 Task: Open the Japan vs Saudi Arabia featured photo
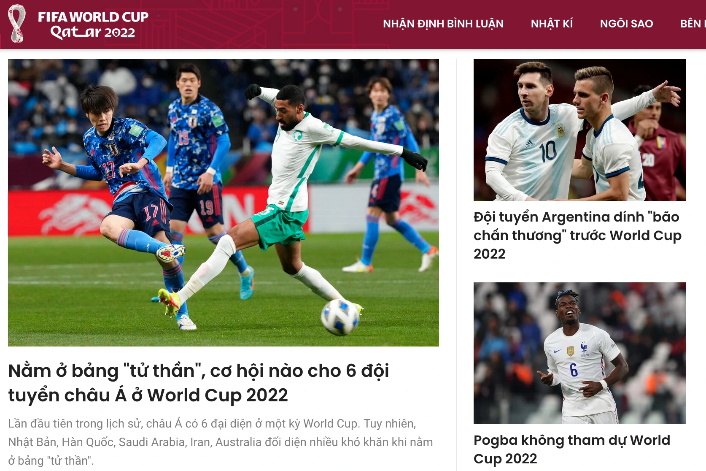point(224,203)
